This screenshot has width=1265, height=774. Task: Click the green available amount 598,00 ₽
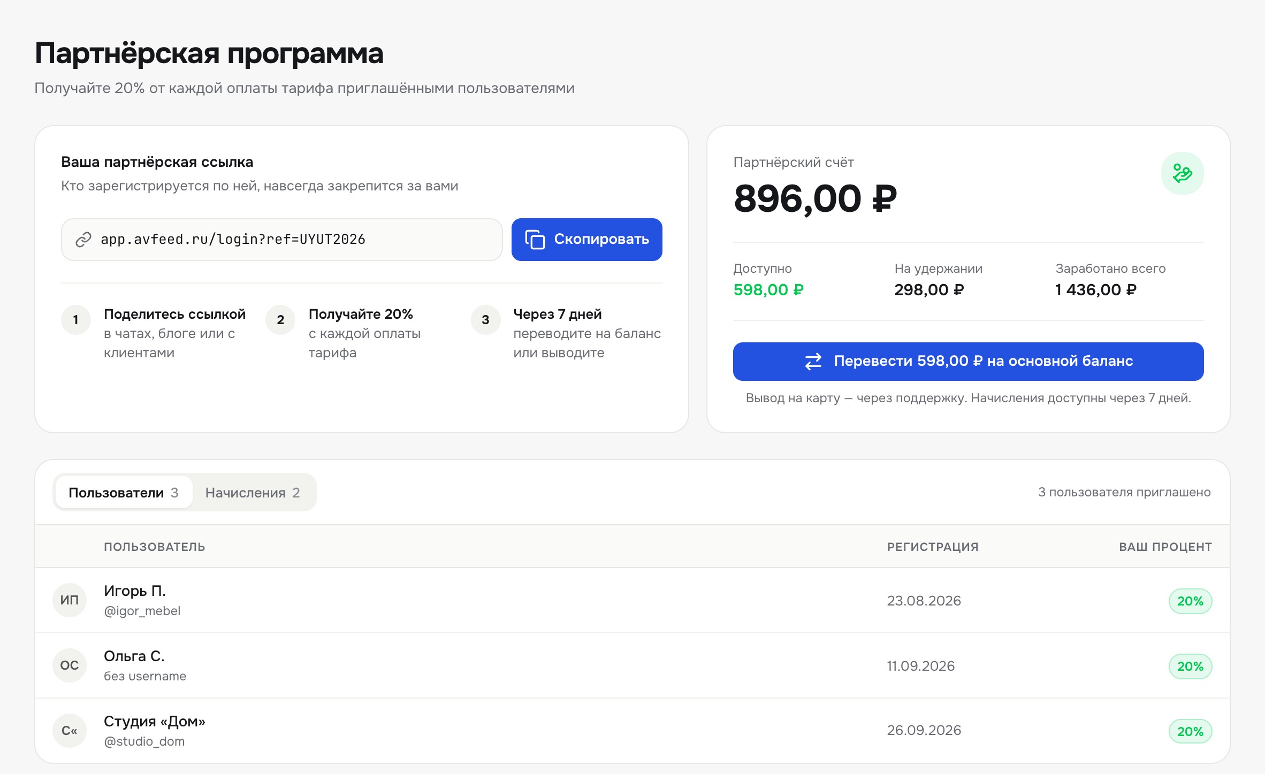click(x=768, y=290)
